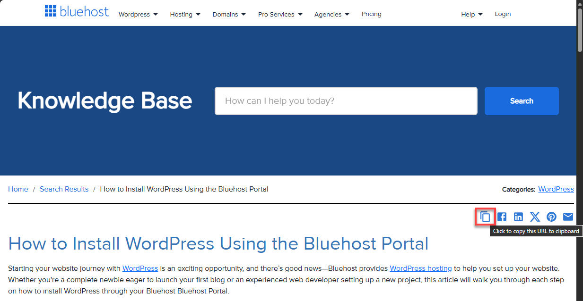Expand the Domains dropdown
The height and width of the screenshot is (301, 583).
click(229, 14)
